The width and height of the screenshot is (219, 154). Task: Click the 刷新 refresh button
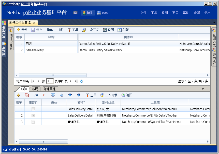[x=123, y=30]
